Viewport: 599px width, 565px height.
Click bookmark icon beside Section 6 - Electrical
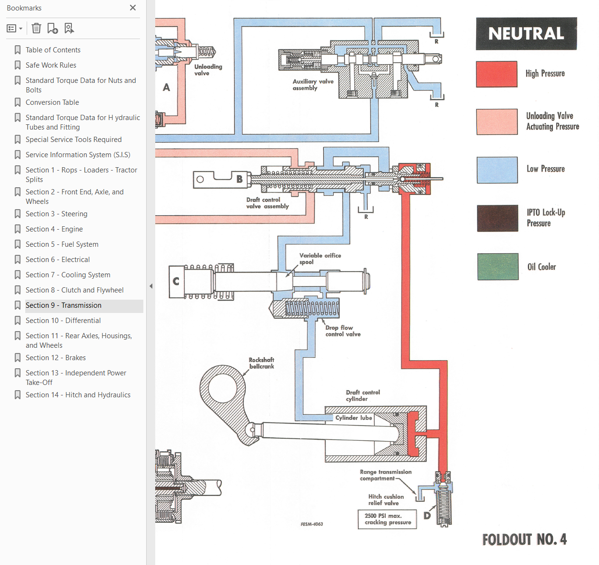tap(18, 260)
